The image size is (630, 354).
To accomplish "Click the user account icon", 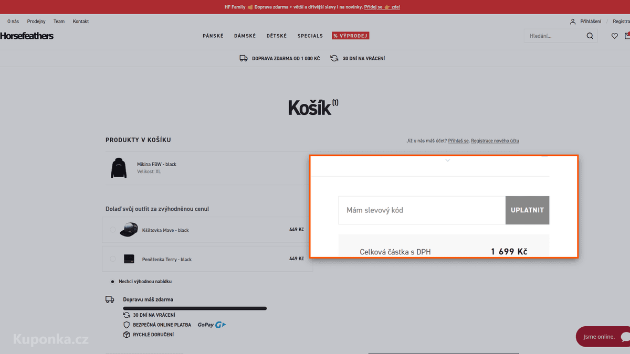I will (573, 22).
